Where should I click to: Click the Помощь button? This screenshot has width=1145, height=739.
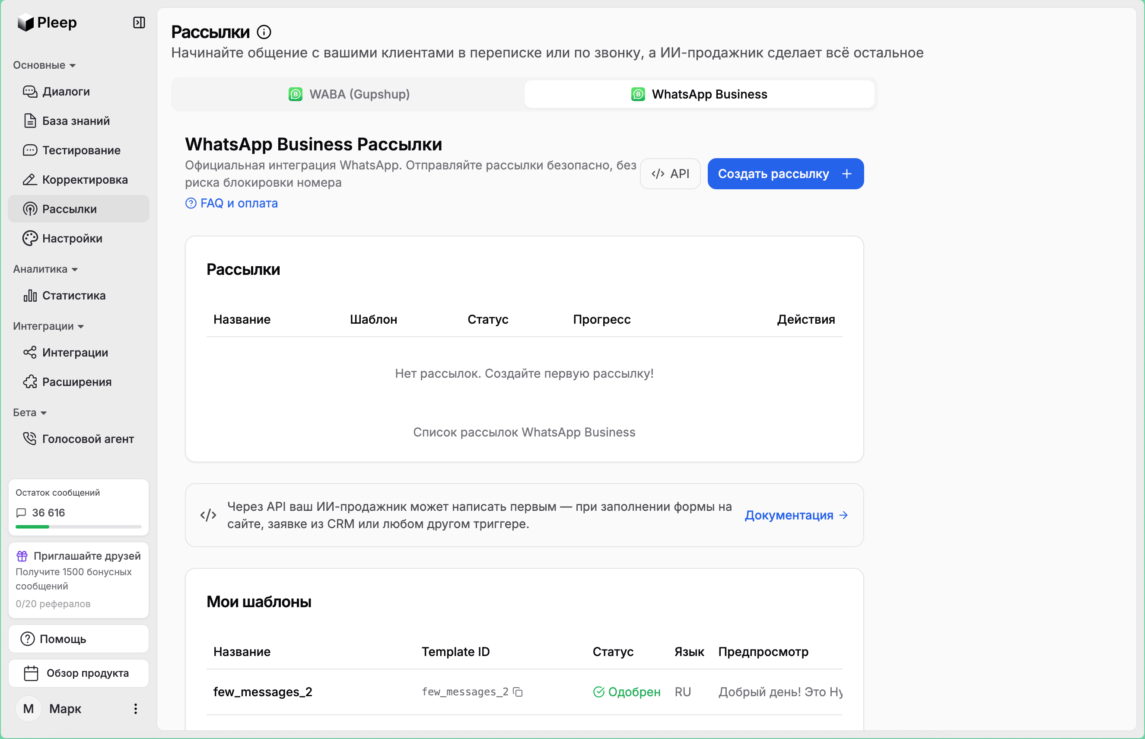(x=79, y=639)
